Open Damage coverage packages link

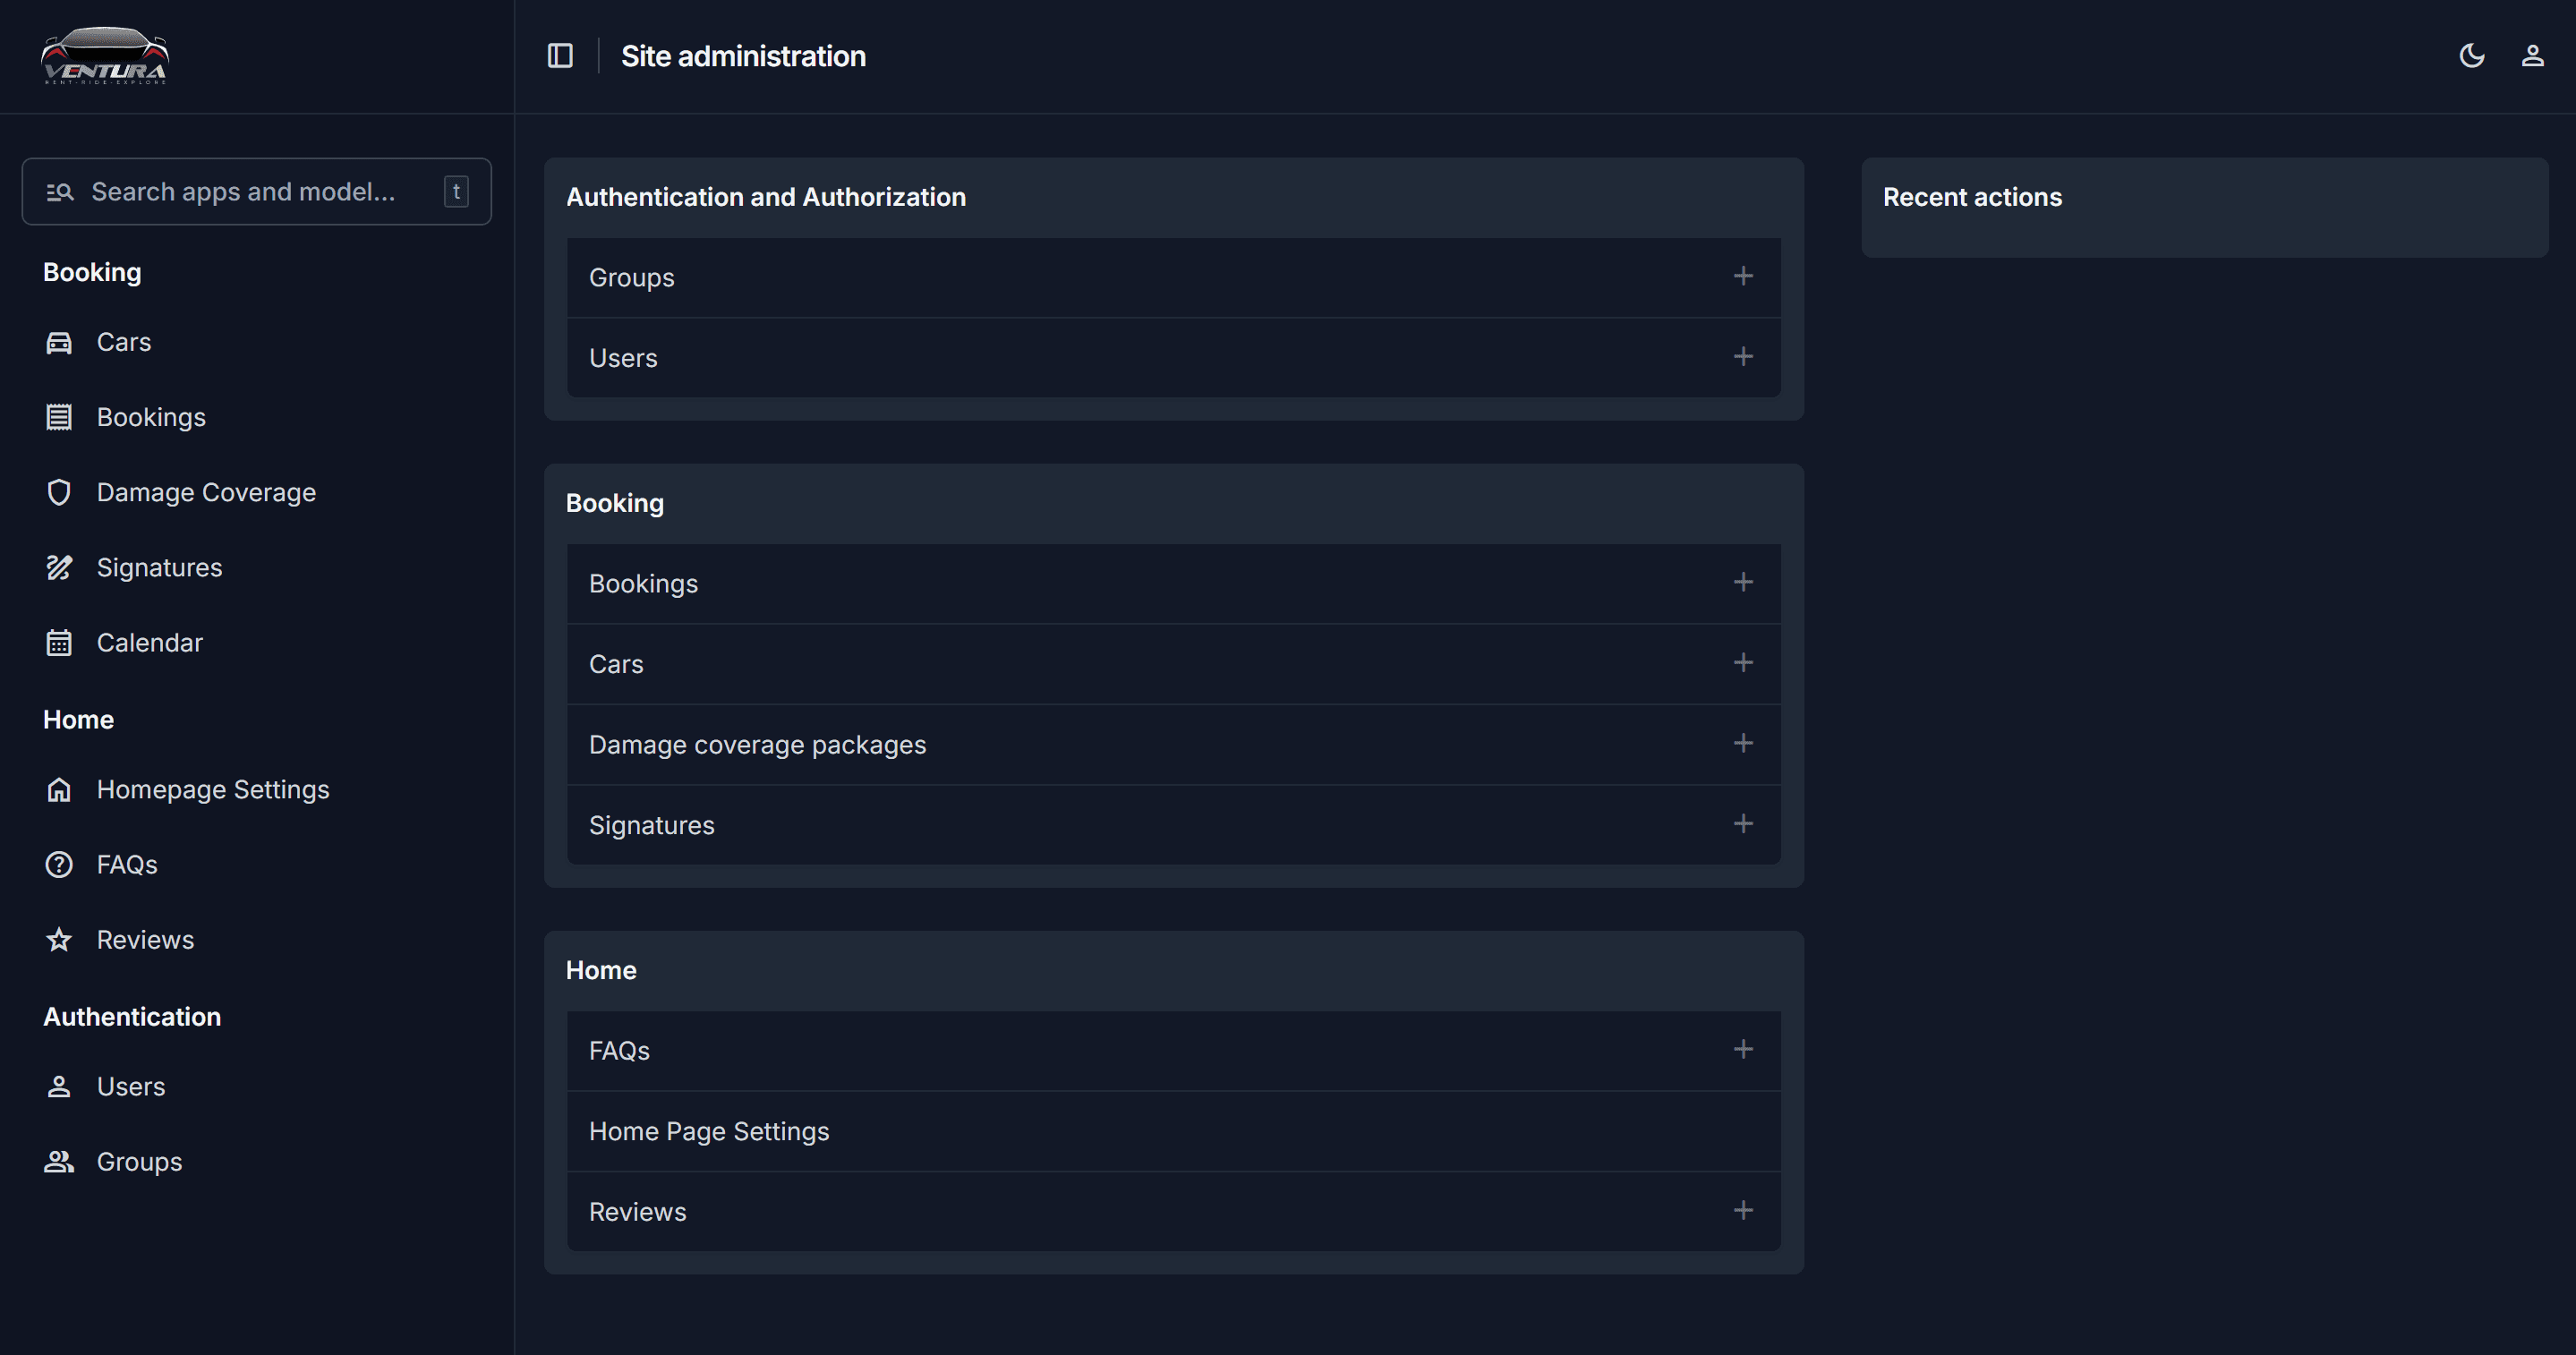tap(757, 745)
